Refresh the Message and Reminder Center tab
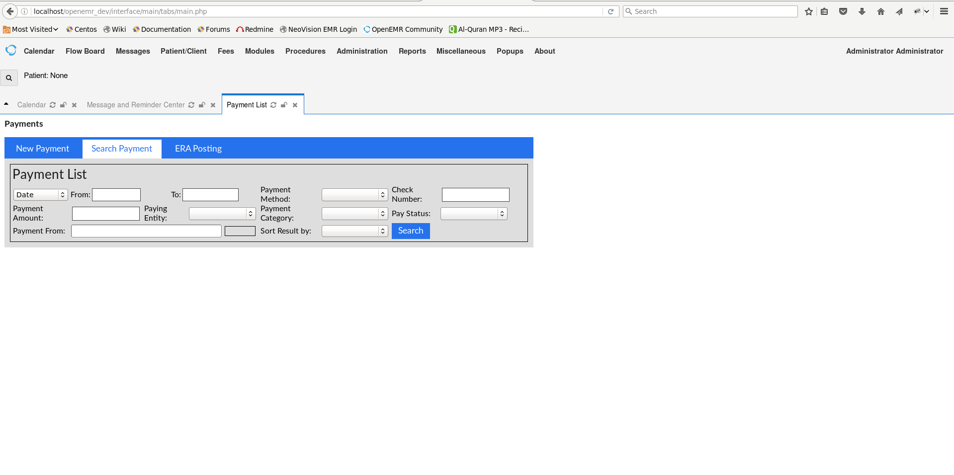This screenshot has width=954, height=475. (191, 105)
